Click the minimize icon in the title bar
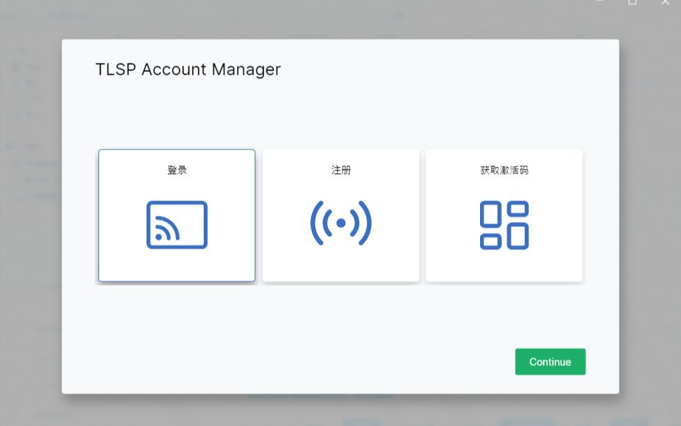681x426 pixels. point(599,3)
